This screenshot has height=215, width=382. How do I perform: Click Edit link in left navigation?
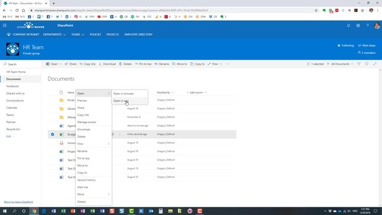pos(8,137)
